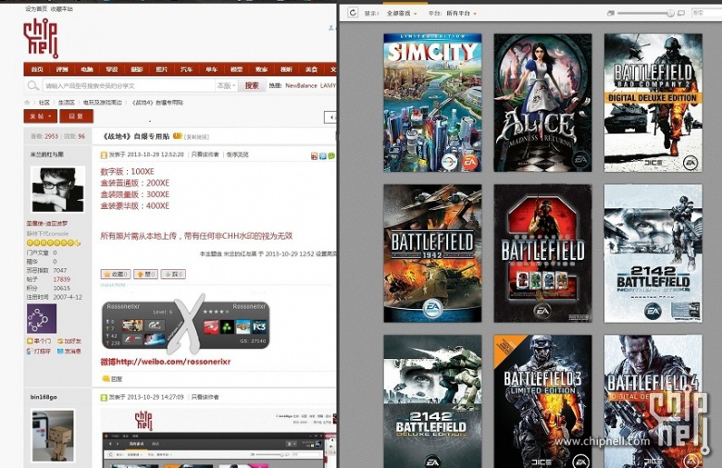Click the Origin library search field
Viewport: 722px width, 468px height.
pyautogui.click(x=707, y=13)
